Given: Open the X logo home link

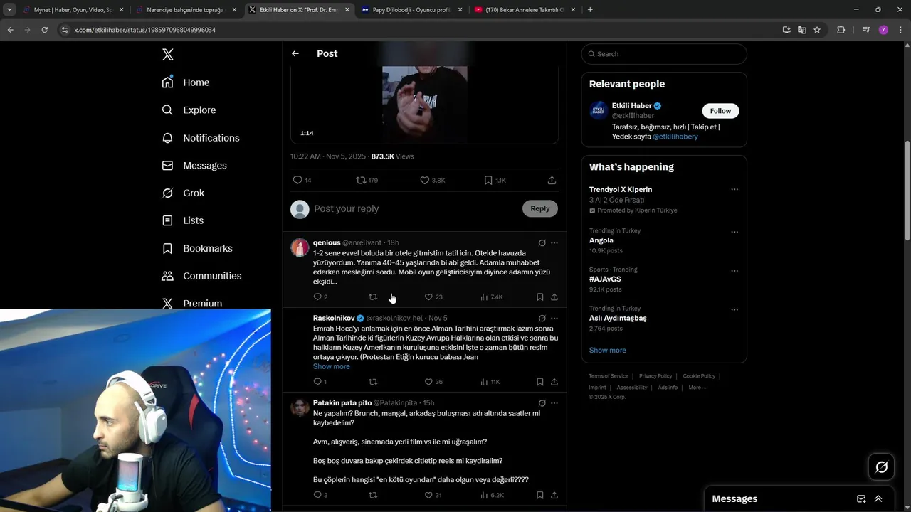Looking at the screenshot, I should pyautogui.click(x=168, y=55).
